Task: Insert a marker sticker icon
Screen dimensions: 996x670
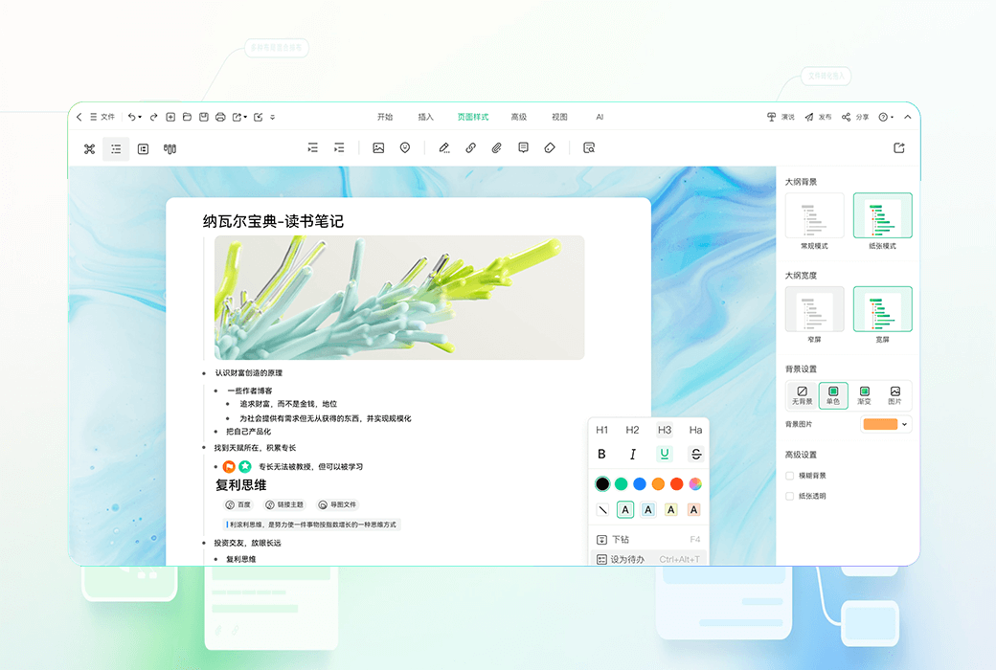Action: pyautogui.click(x=404, y=148)
